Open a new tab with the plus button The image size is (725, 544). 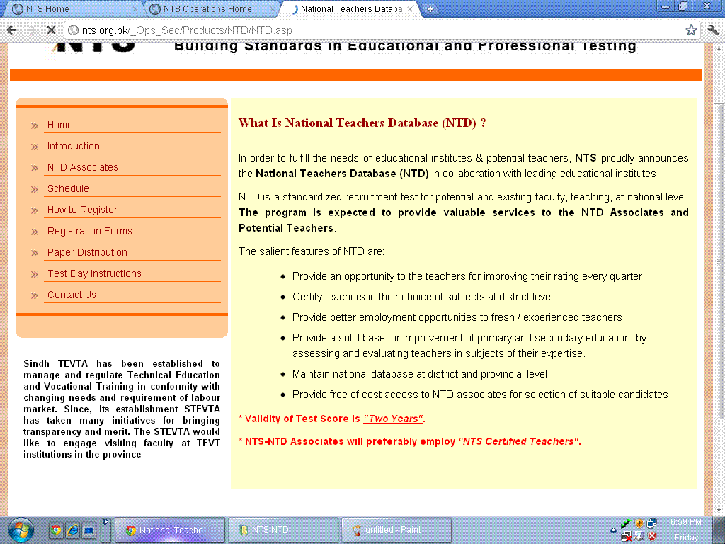(430, 8)
